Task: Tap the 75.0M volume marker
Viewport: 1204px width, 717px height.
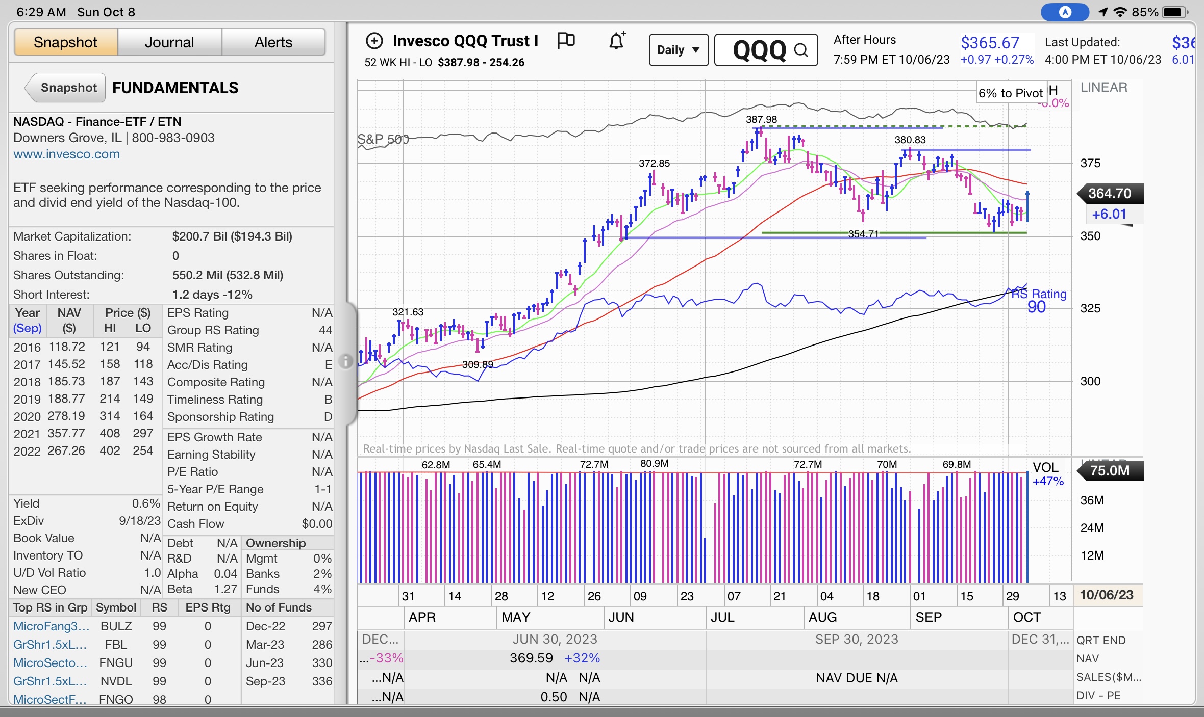Action: point(1110,470)
